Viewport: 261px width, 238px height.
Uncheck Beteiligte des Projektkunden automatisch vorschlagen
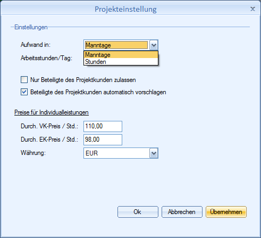24,92
